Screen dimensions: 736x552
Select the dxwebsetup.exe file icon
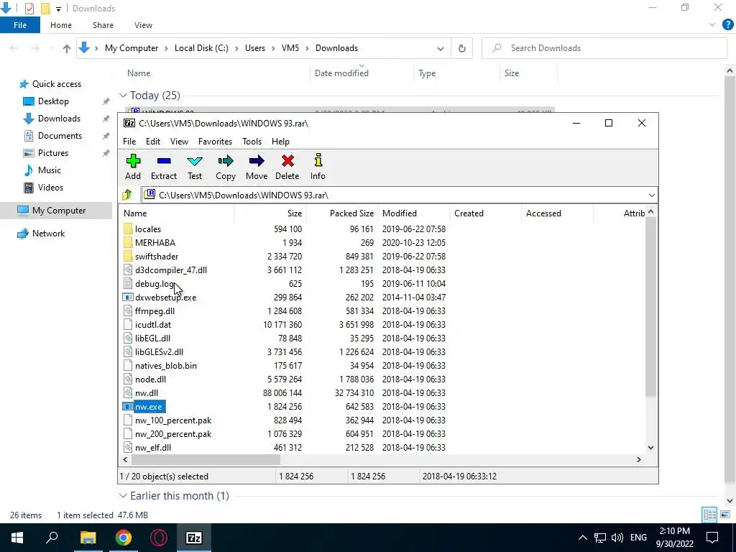pos(128,297)
